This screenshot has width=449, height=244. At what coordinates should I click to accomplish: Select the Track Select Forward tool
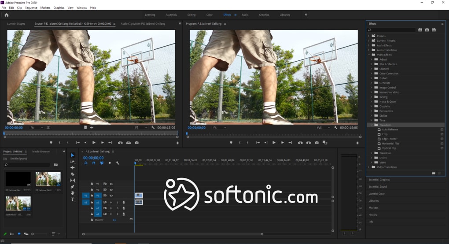point(73,161)
